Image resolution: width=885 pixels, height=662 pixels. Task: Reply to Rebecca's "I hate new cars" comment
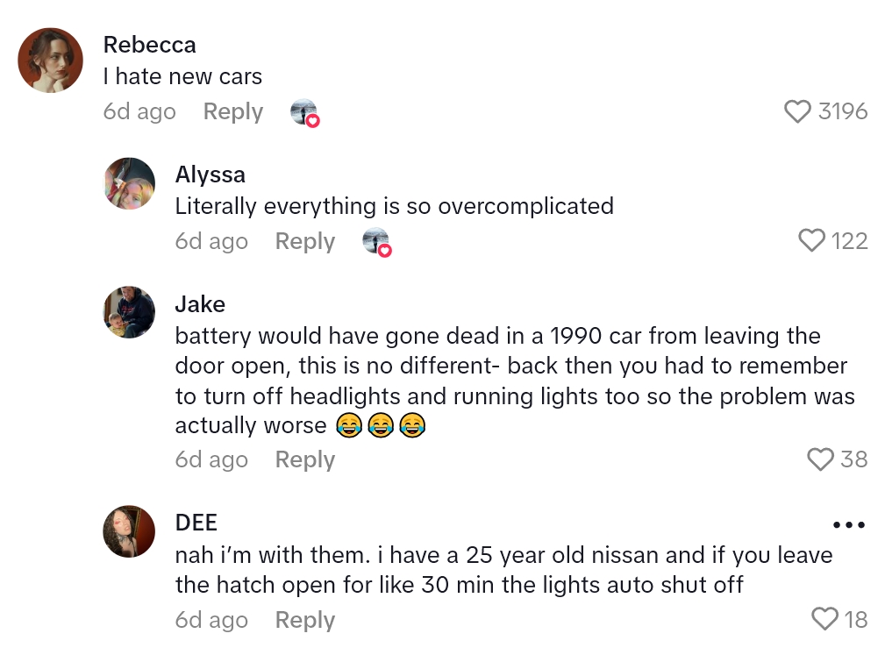click(233, 112)
